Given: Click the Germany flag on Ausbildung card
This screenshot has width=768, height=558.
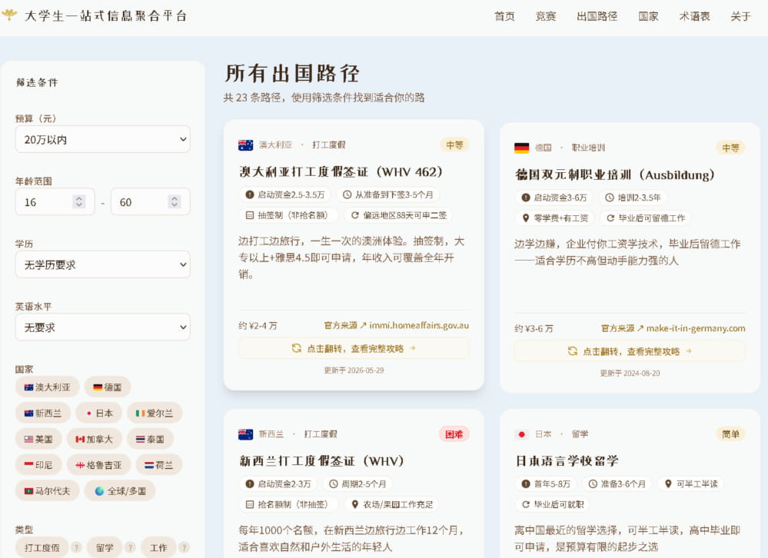Looking at the screenshot, I should click(x=522, y=148).
